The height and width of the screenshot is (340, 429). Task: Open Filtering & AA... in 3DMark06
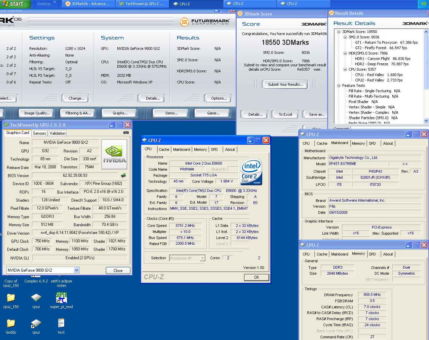click(x=78, y=113)
